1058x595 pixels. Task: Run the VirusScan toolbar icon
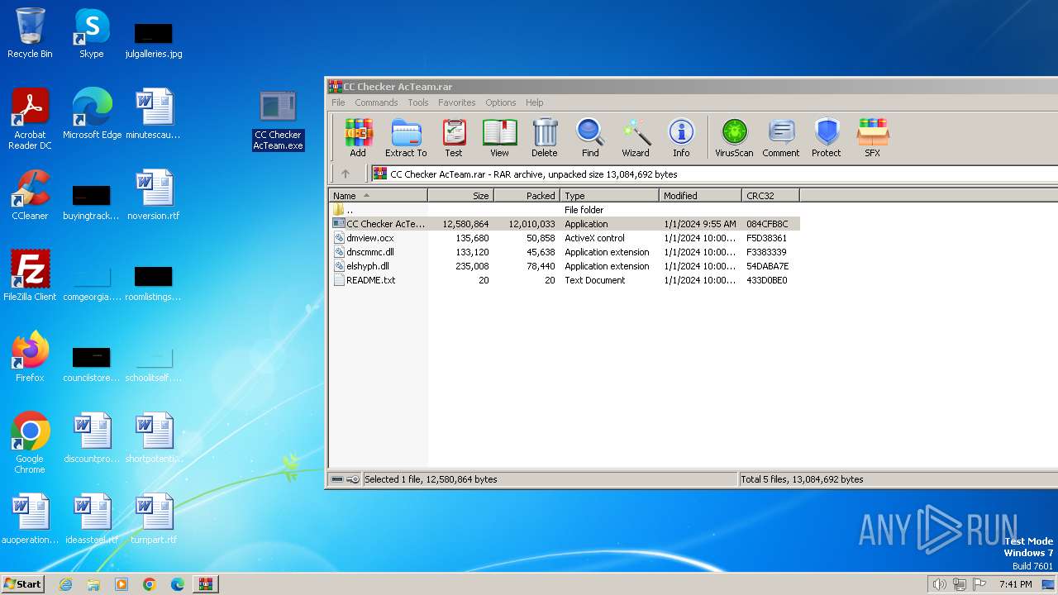(x=734, y=137)
